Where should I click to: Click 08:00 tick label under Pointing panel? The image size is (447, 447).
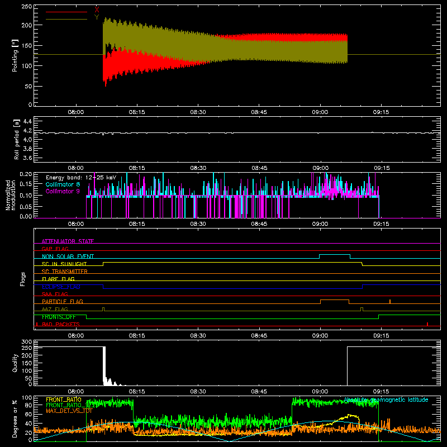(76, 112)
